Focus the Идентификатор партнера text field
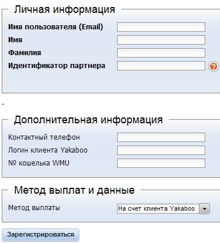This screenshot has width=220, height=243. point(161,66)
